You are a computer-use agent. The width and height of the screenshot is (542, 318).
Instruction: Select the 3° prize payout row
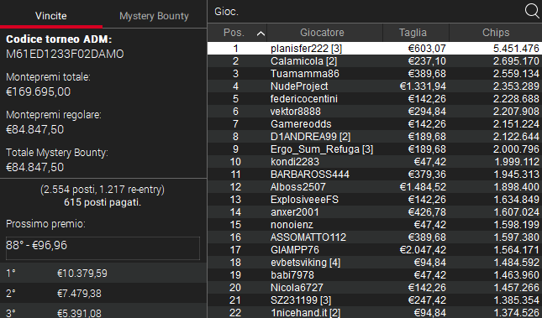pos(103,311)
